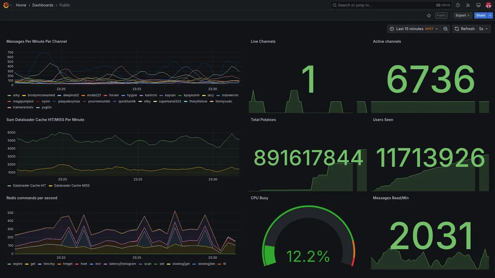Open the monitor icon in the top bar
495x278 pixels.
[478, 5]
